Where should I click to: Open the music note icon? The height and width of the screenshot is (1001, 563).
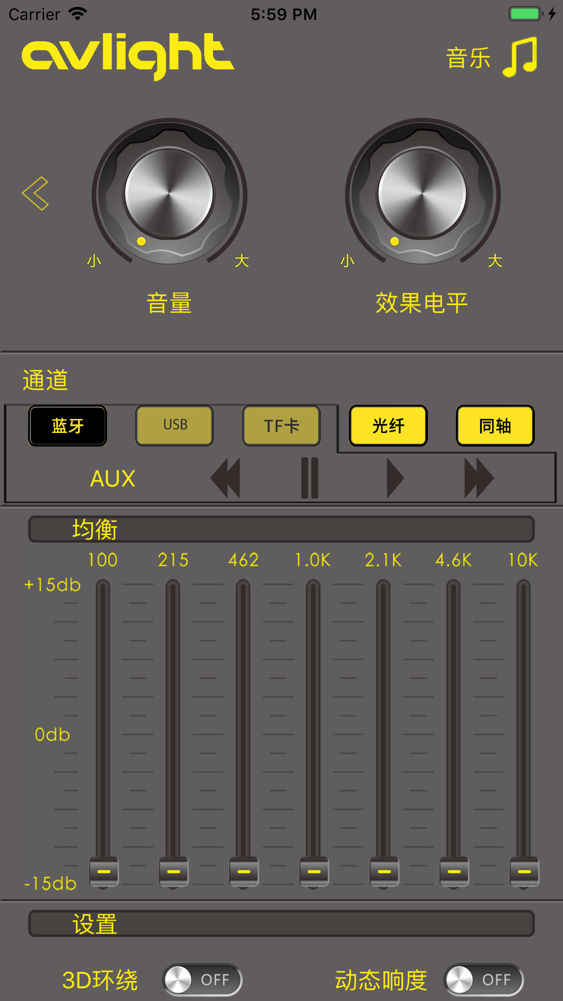pos(520,57)
